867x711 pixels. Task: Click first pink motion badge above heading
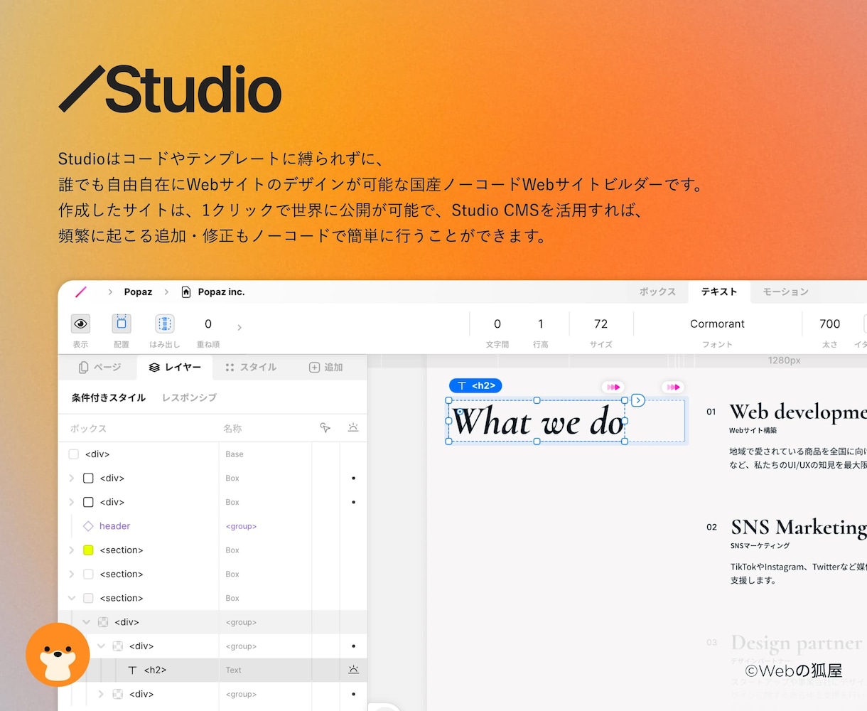(x=612, y=387)
